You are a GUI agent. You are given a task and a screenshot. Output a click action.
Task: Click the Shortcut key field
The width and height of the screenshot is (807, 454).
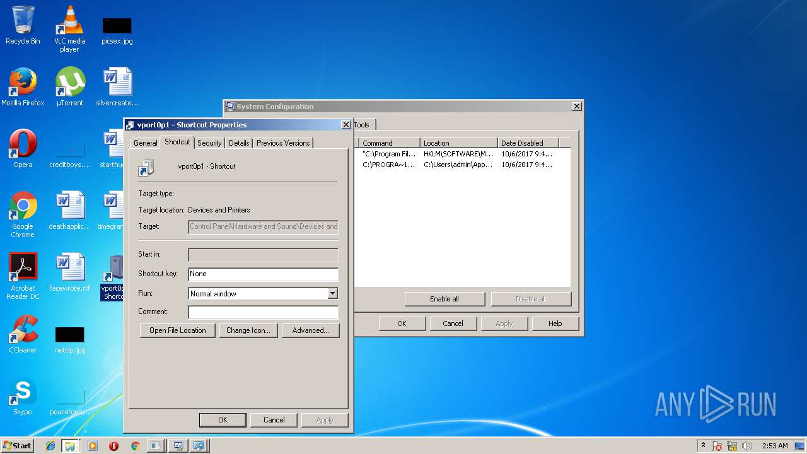coord(263,274)
